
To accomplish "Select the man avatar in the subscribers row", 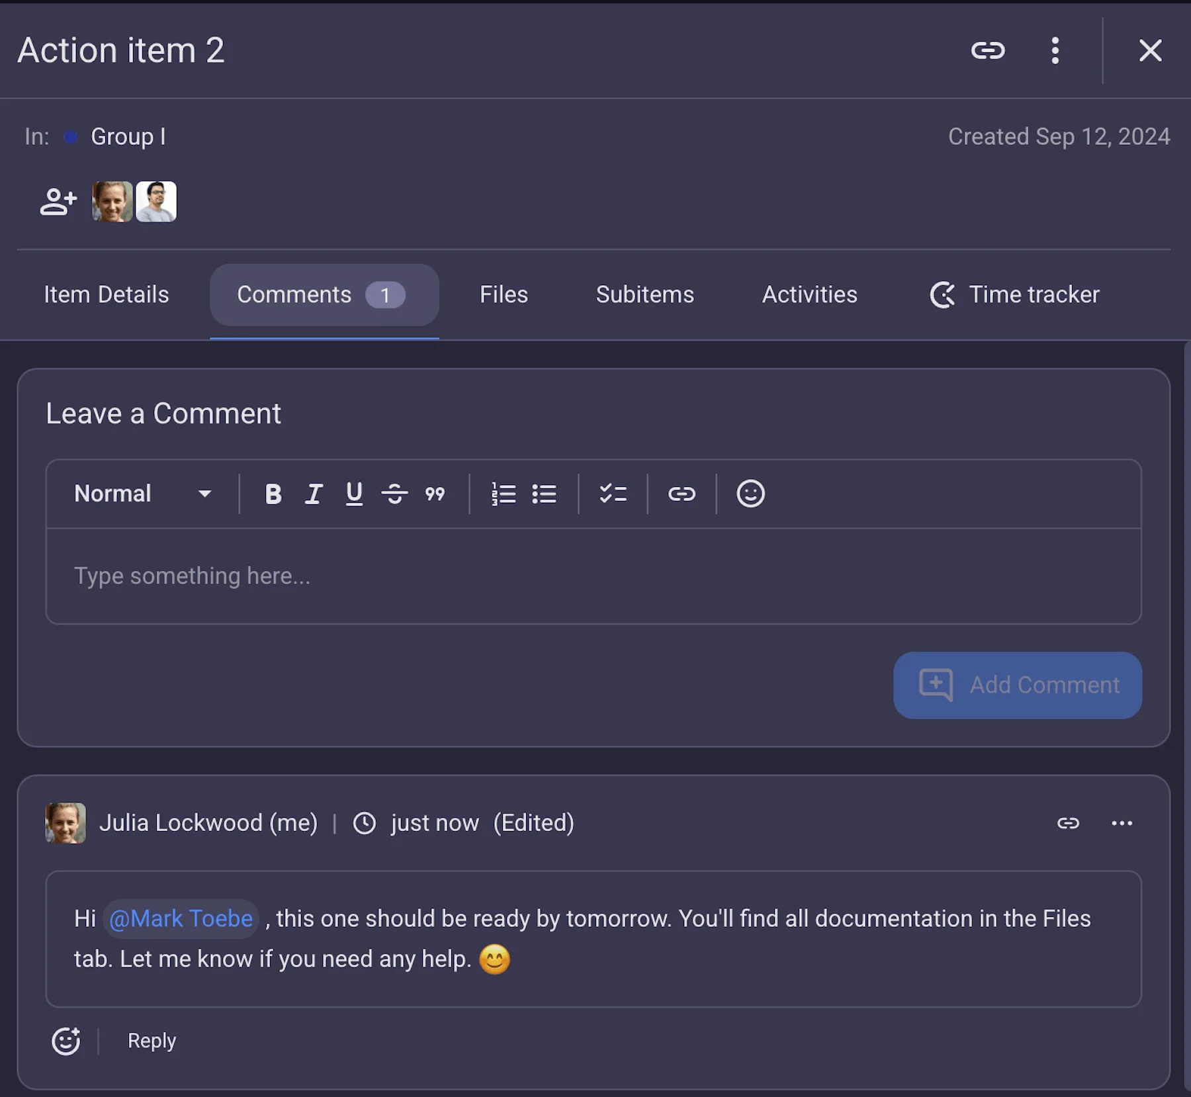I will pyautogui.click(x=156, y=201).
